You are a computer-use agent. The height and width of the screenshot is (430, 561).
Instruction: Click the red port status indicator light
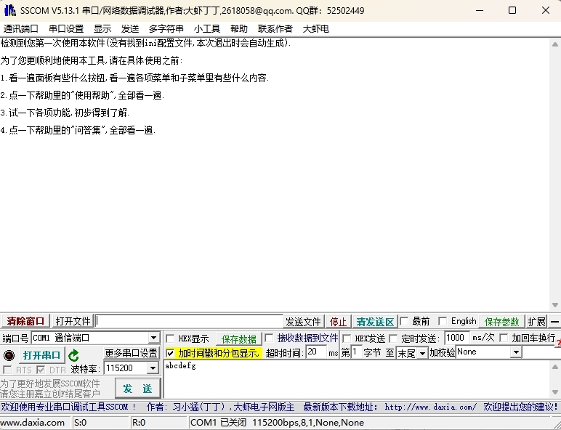pos(9,355)
